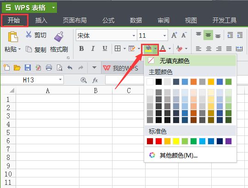Click the fill color bucket icon
This screenshot has height=188, width=248.
click(x=148, y=48)
